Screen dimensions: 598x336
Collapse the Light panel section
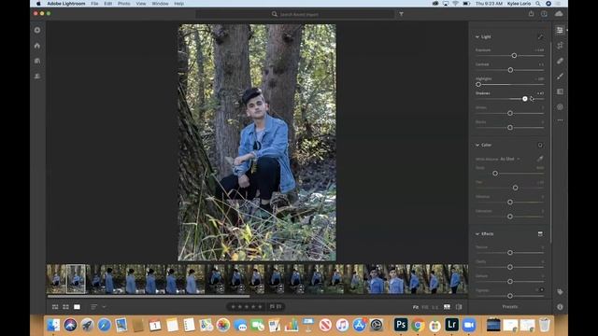[477, 37]
